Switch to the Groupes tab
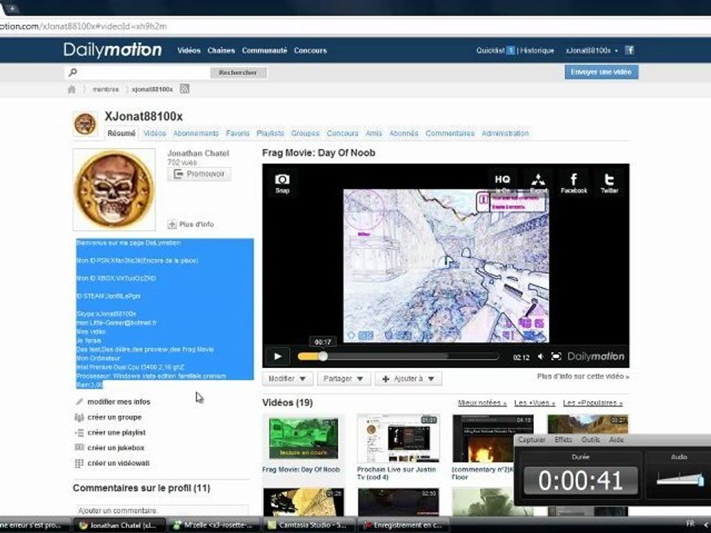The image size is (711, 533). coord(305,133)
